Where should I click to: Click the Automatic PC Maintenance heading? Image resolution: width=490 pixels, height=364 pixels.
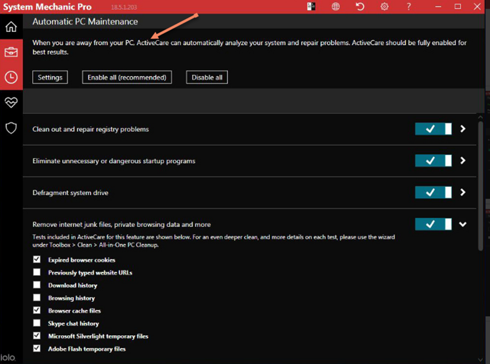85,22
